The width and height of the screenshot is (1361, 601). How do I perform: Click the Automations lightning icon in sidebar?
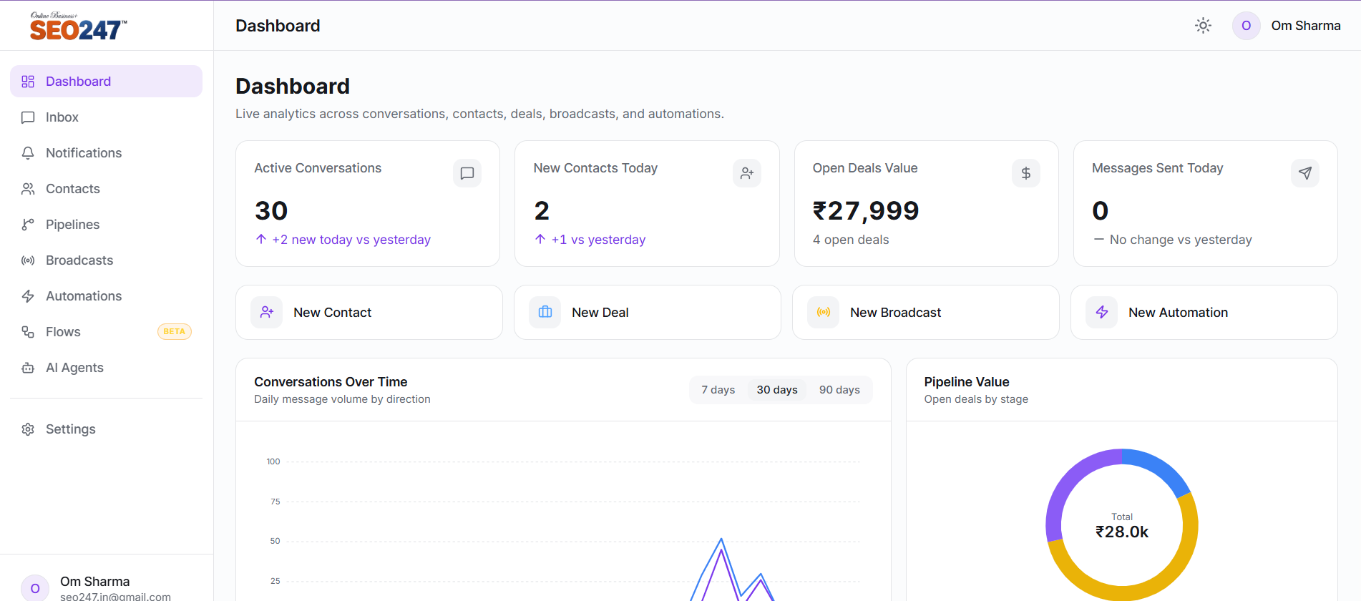point(28,296)
